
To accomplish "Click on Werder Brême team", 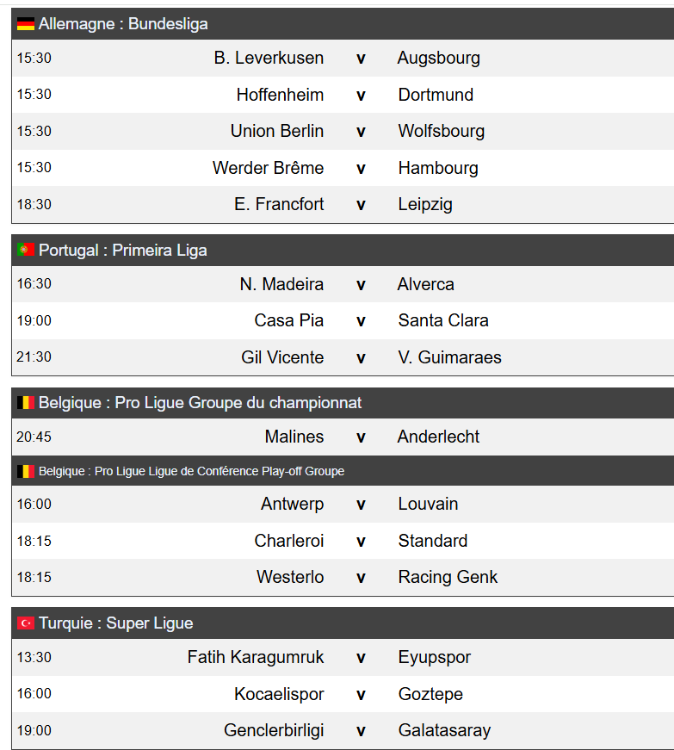I will pos(268,168).
